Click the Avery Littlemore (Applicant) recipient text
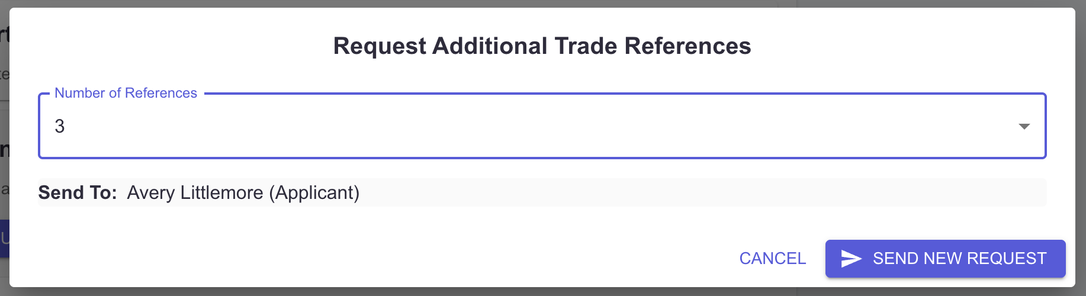The image size is (1086, 296). pyautogui.click(x=243, y=193)
